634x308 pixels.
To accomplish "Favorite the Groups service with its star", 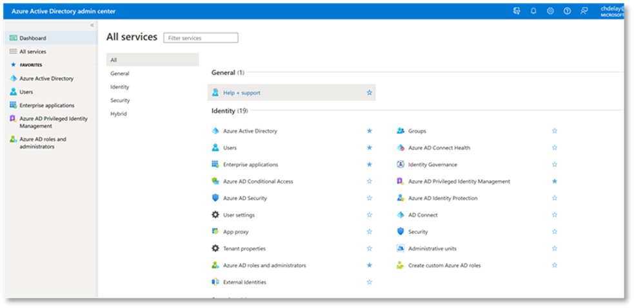I will point(554,131).
